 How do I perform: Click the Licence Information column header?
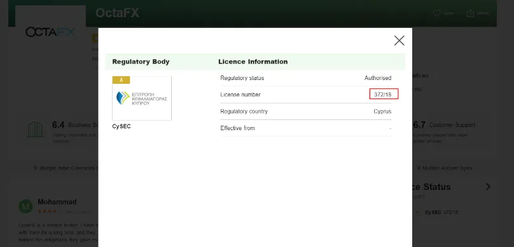[253, 62]
